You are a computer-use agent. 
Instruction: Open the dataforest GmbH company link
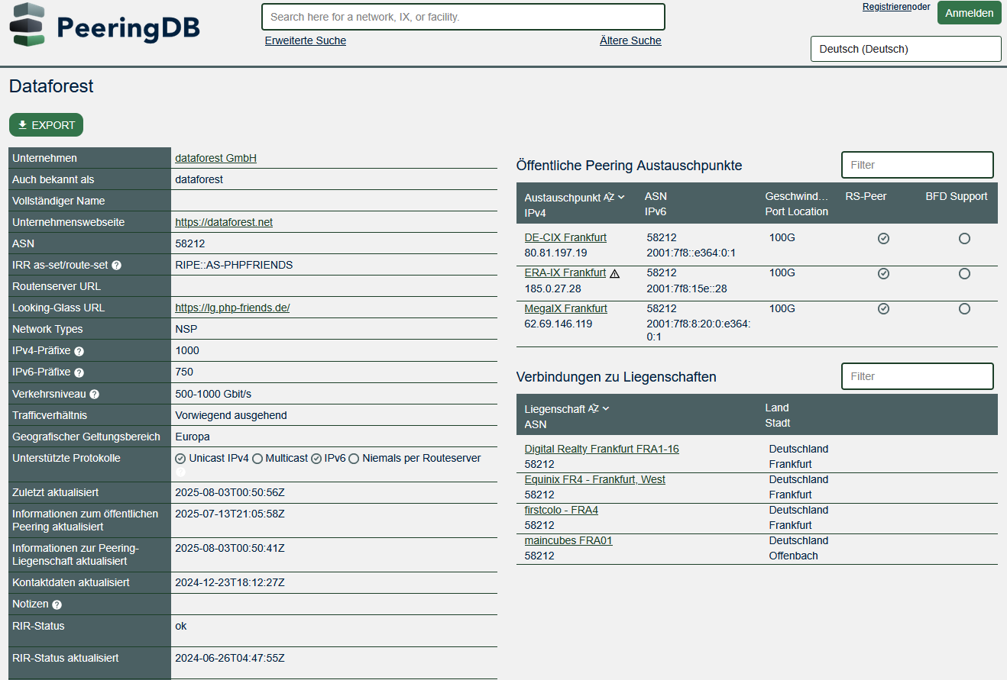pos(215,158)
